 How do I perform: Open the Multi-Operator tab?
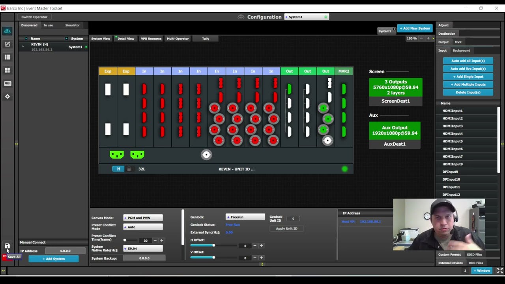(x=178, y=39)
